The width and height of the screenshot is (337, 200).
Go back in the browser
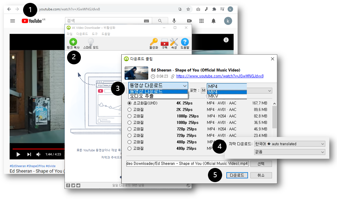tap(9, 9)
